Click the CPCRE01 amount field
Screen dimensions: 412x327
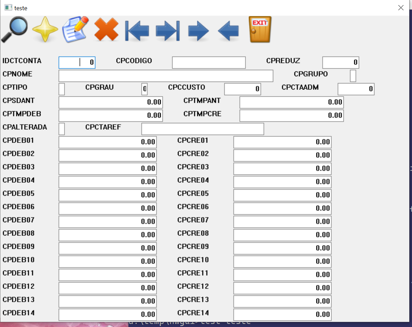283,142
